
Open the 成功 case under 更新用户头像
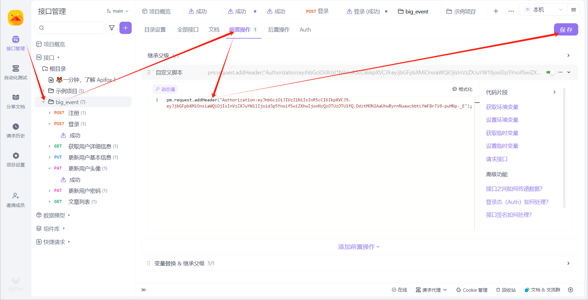coord(71,180)
